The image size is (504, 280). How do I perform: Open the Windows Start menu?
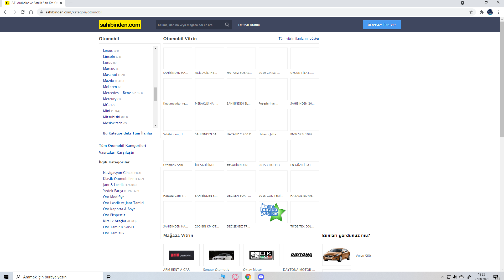tap(6, 277)
